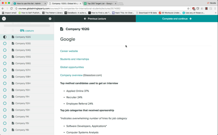
Task: Open the Impact email bookmark
Action: (9, 13)
